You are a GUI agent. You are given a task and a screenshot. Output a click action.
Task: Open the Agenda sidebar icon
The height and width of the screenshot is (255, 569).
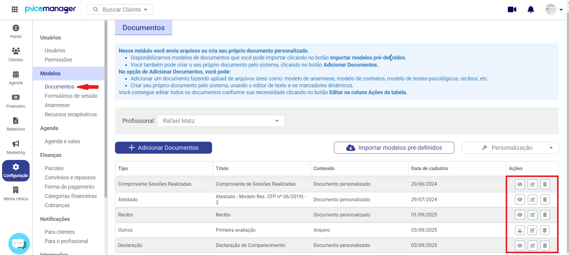(16, 78)
